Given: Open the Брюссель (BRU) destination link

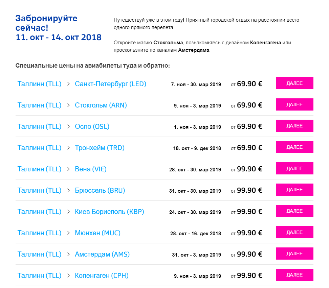Looking at the screenshot, I should (x=100, y=190).
